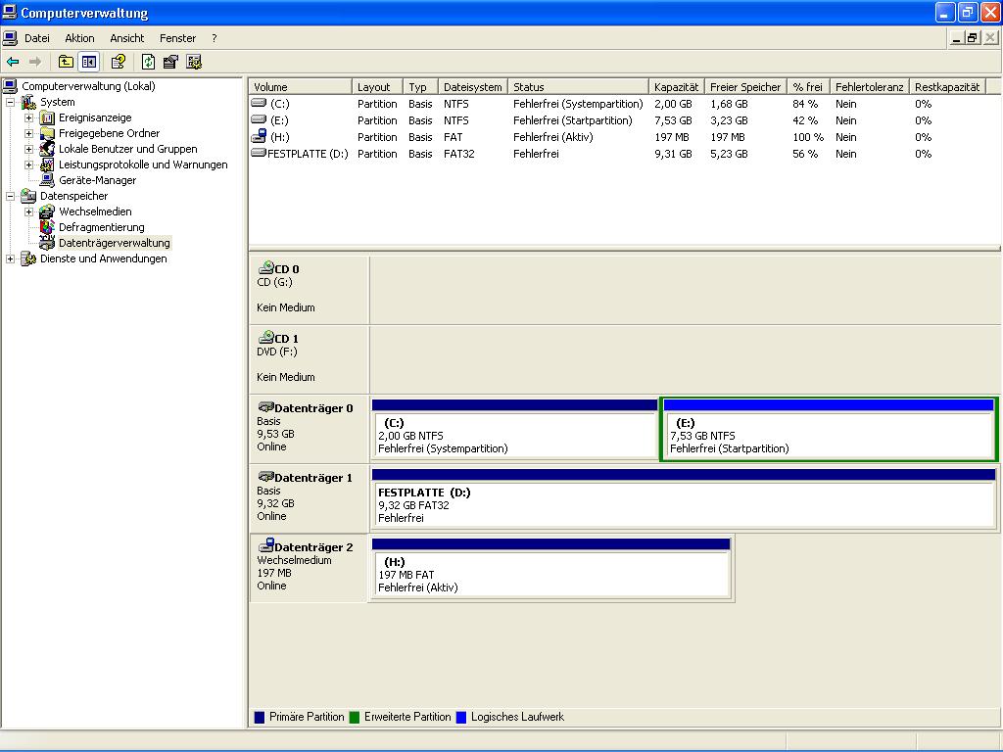Viewport: 1003px width, 752px height.
Task: Toggle the show/hide console tree button
Action: [x=89, y=62]
